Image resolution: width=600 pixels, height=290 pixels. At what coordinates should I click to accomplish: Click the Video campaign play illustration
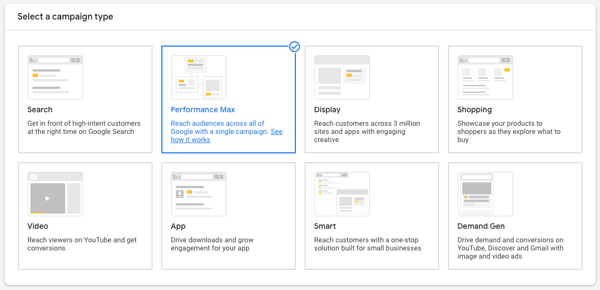(55, 194)
